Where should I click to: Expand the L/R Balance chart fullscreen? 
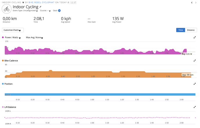tap(195, 107)
